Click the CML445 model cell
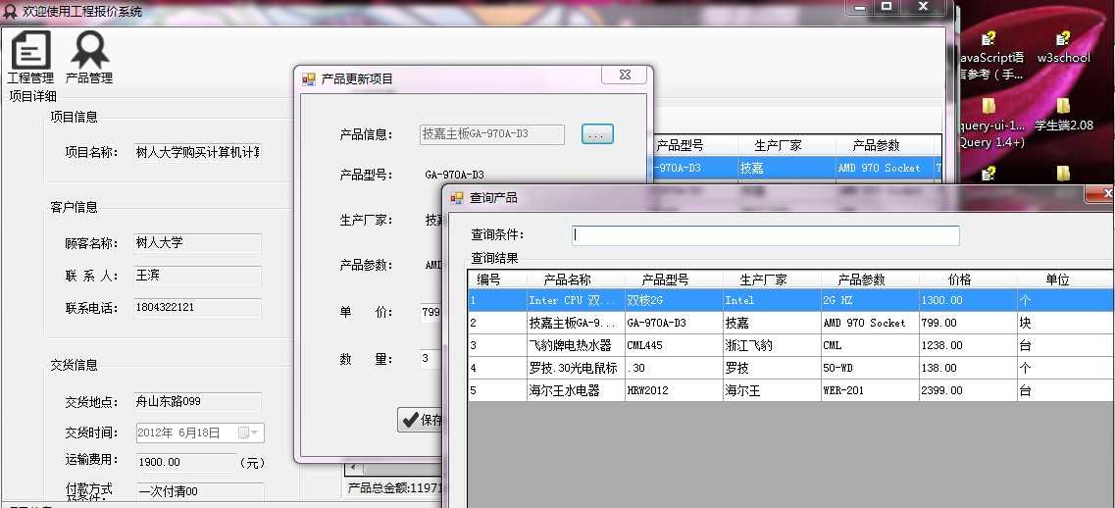Screen dimensions: 1115x508 (x=674, y=346)
